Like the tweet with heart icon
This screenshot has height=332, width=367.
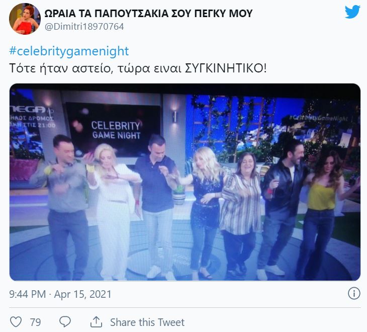16,322
